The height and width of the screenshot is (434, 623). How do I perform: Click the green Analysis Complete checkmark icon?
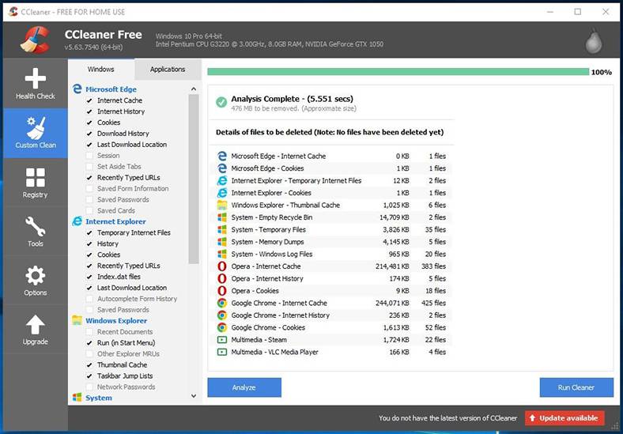tap(221, 102)
